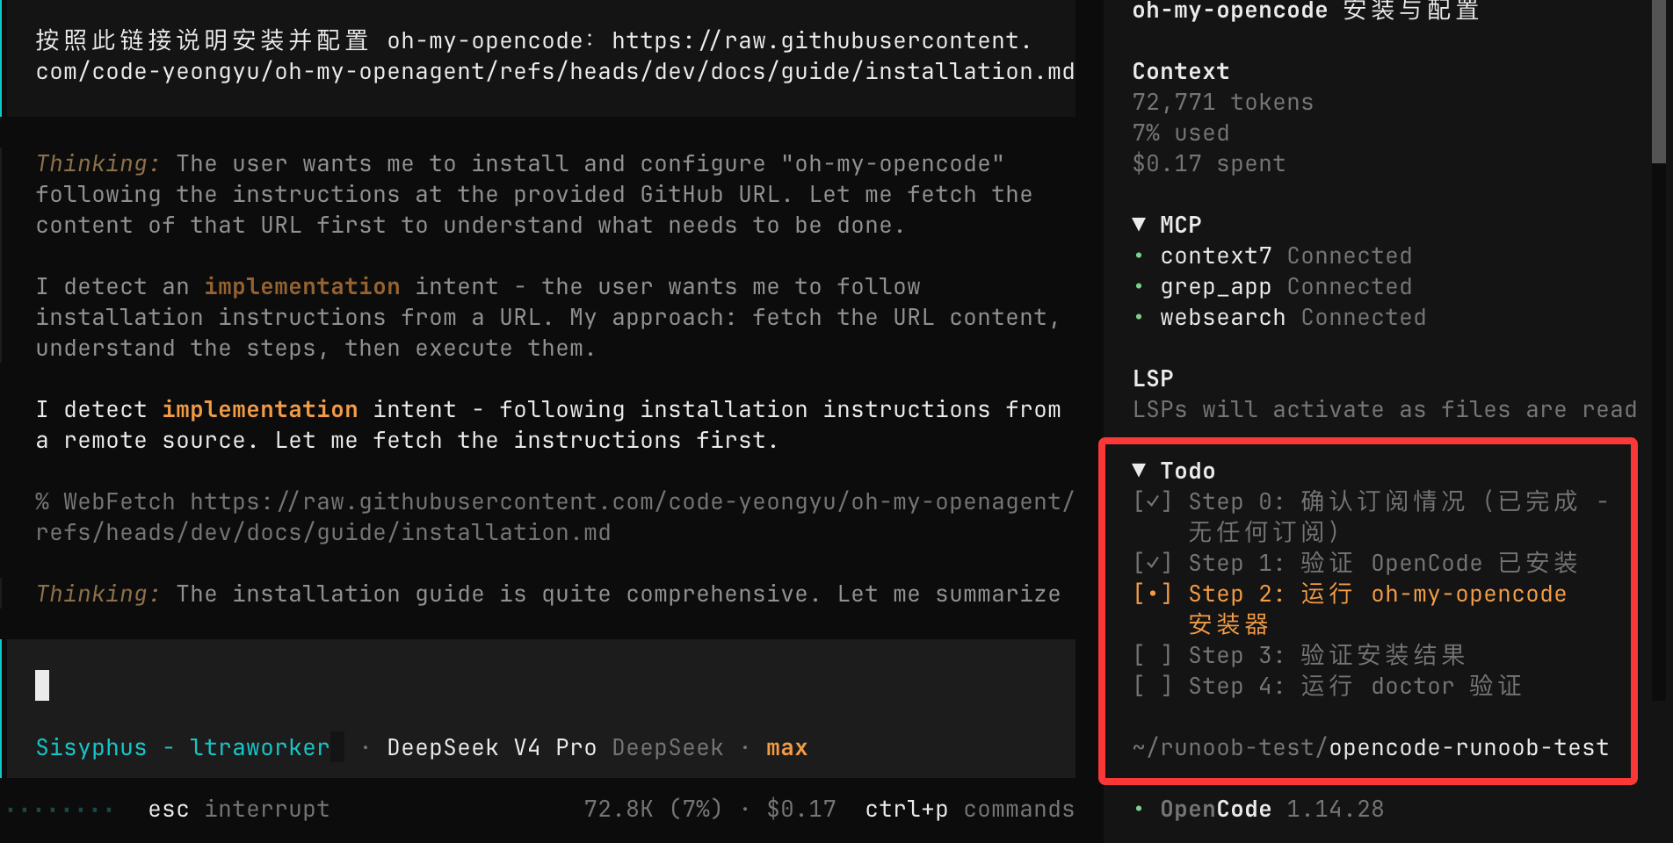Image resolution: width=1673 pixels, height=843 pixels.
Task: Click the context7 connection status dot
Action: tap(1139, 256)
